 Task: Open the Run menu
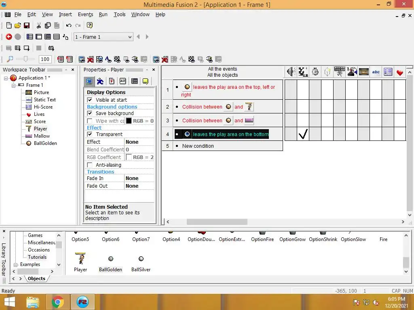pos(103,15)
